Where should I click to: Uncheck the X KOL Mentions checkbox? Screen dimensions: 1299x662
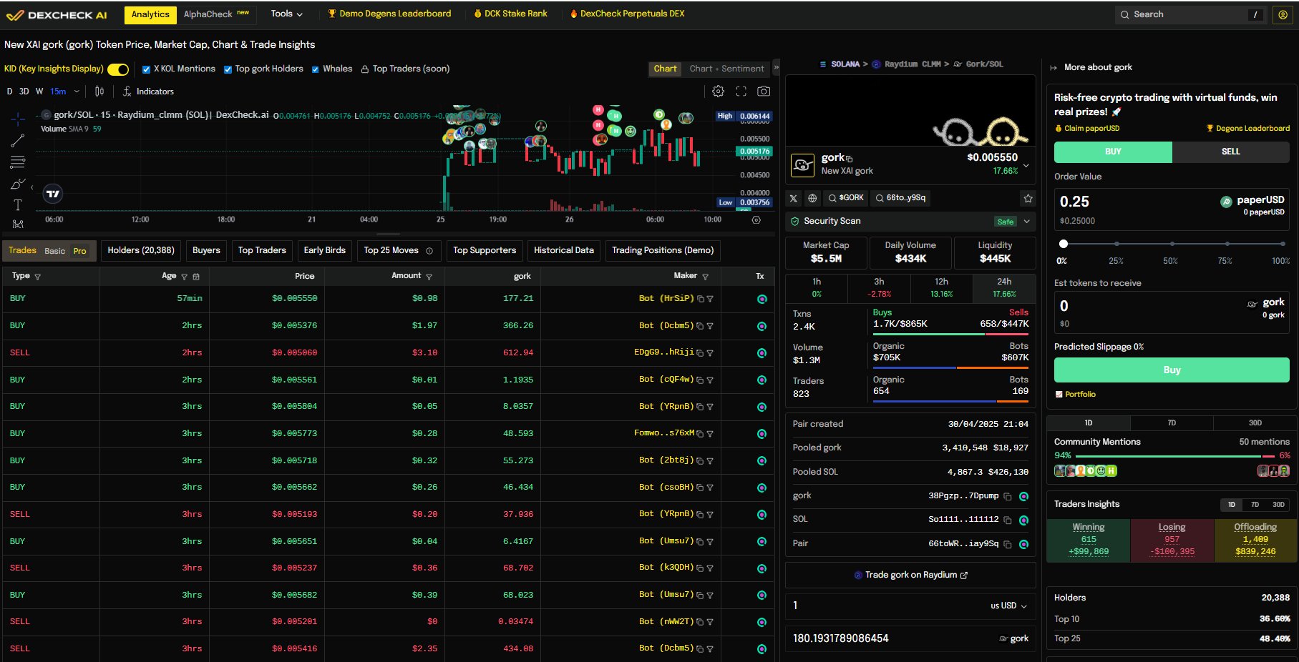click(x=146, y=69)
